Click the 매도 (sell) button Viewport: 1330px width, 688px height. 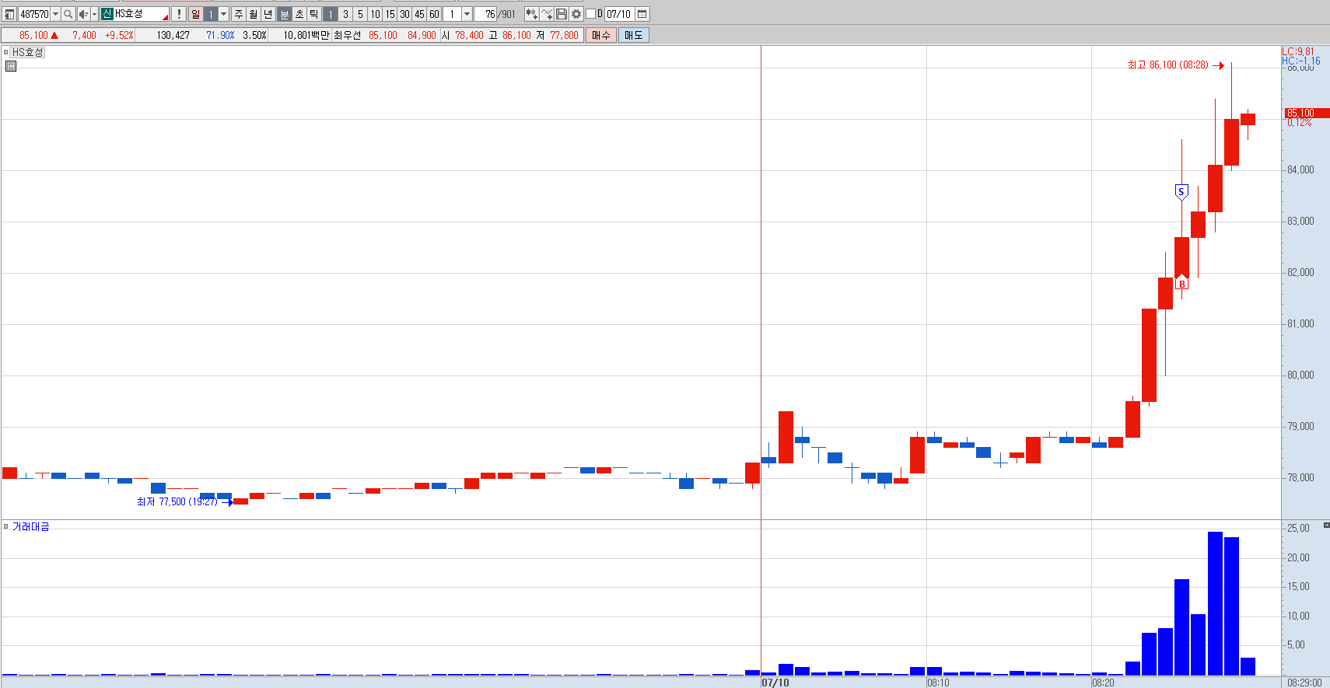(x=634, y=35)
